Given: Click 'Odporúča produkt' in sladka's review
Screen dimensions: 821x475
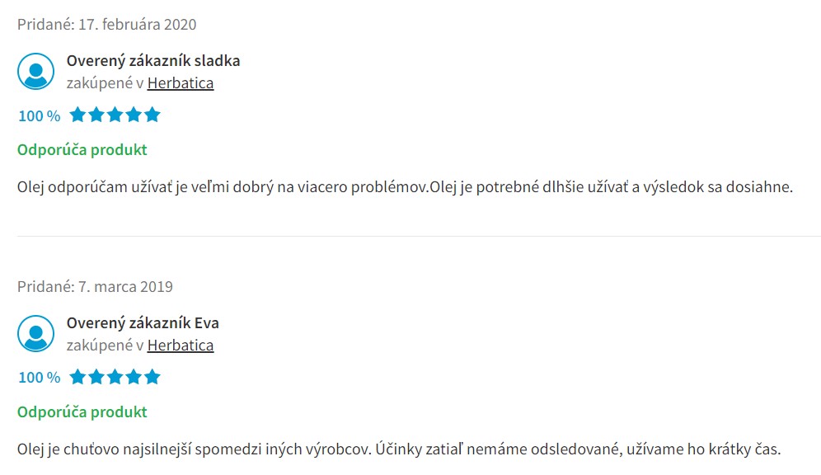Looking at the screenshot, I should pos(82,150).
